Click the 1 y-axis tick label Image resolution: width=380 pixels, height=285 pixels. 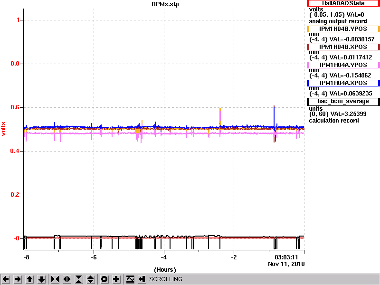click(18, 20)
